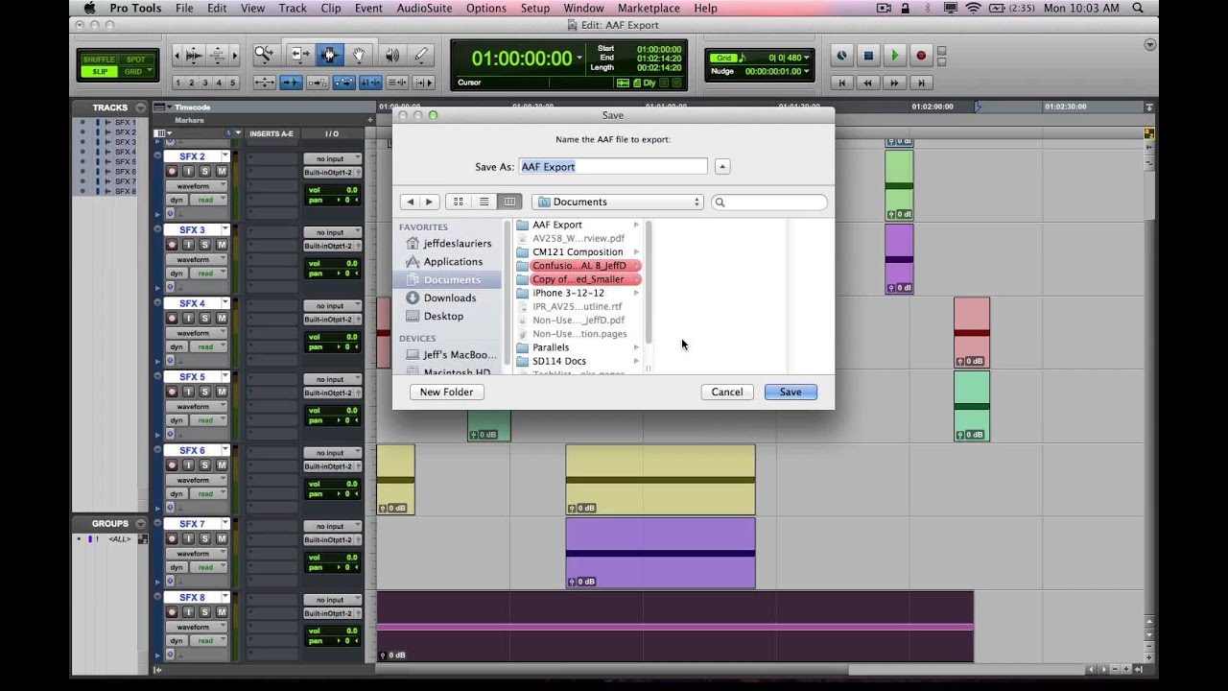Open the Marketplace menu
The height and width of the screenshot is (691, 1228).
[649, 8]
